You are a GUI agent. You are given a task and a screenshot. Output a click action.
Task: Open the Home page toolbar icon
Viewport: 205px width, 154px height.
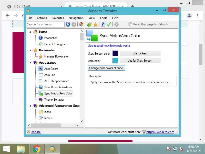click(81, 24)
